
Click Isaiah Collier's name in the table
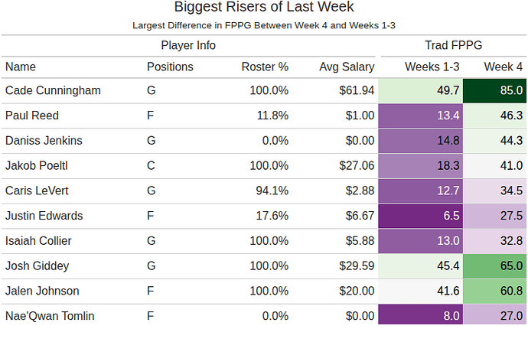38,241
